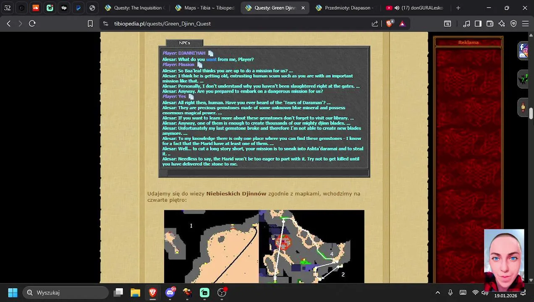Viewport: 534px width, 302px height.
Task: Click the microphone tray icon
Action: click(x=450, y=293)
